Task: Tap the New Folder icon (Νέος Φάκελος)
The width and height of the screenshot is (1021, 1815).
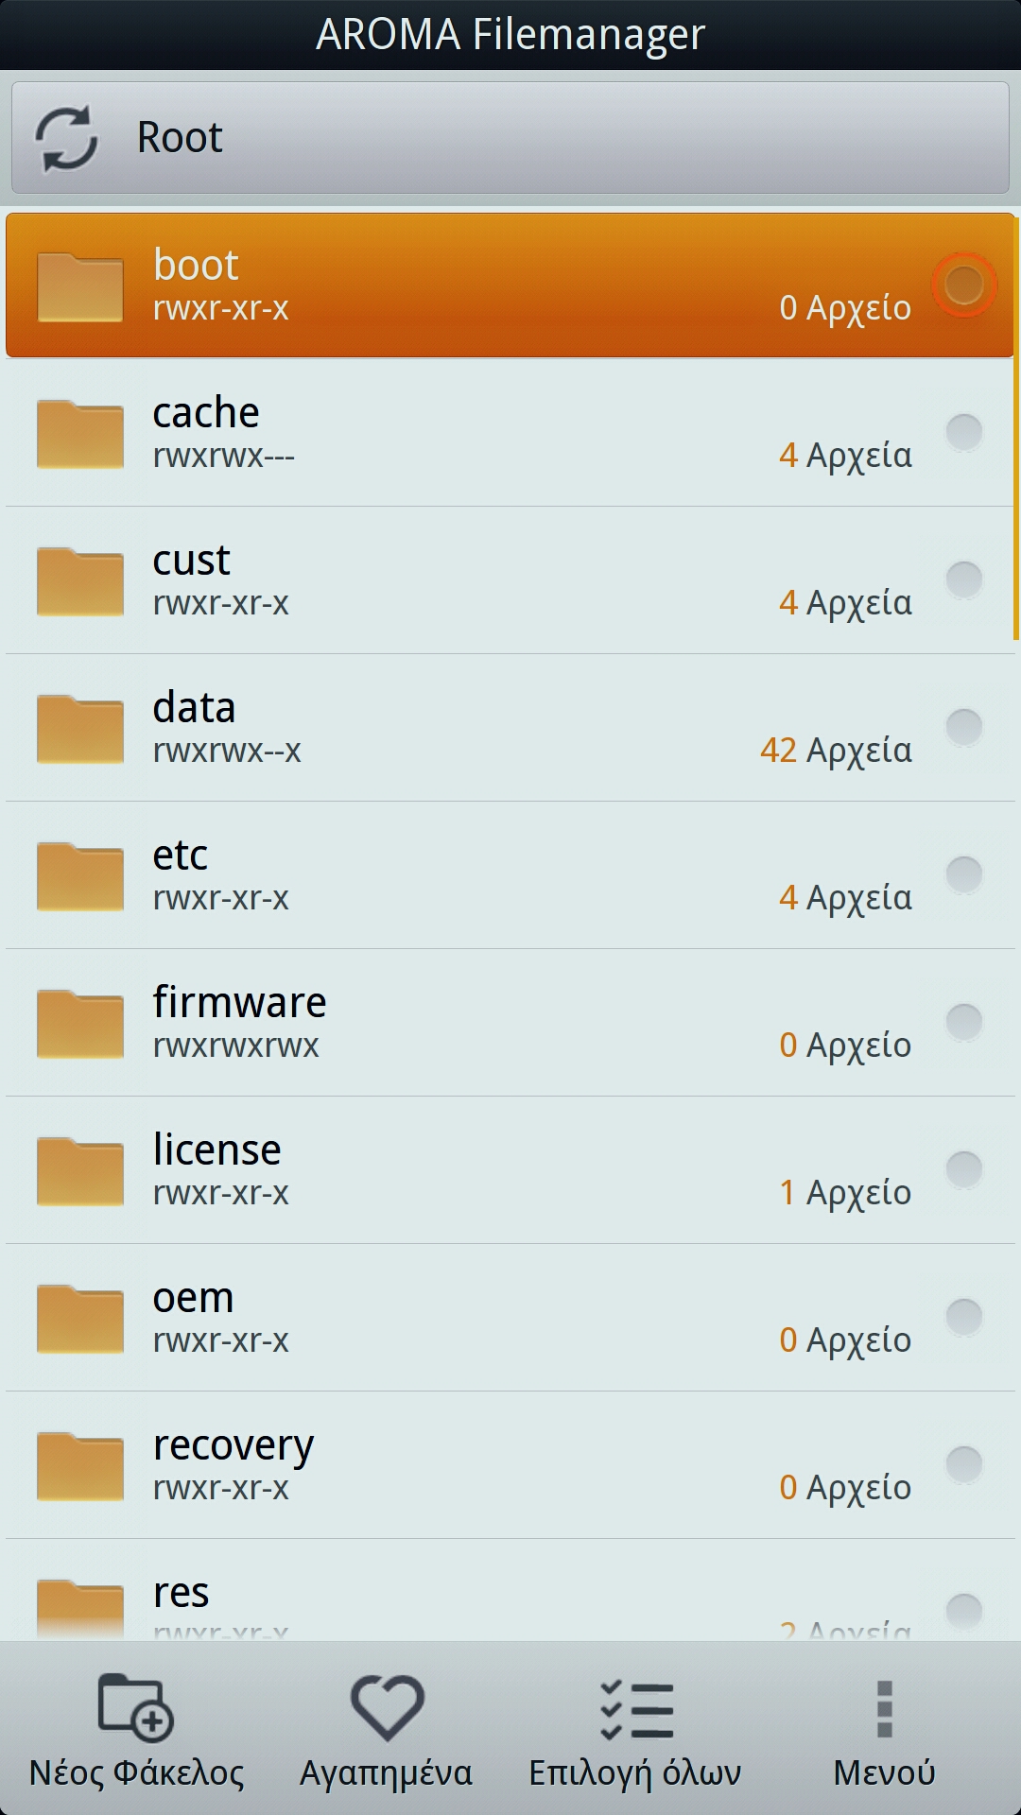Action: 136,1707
